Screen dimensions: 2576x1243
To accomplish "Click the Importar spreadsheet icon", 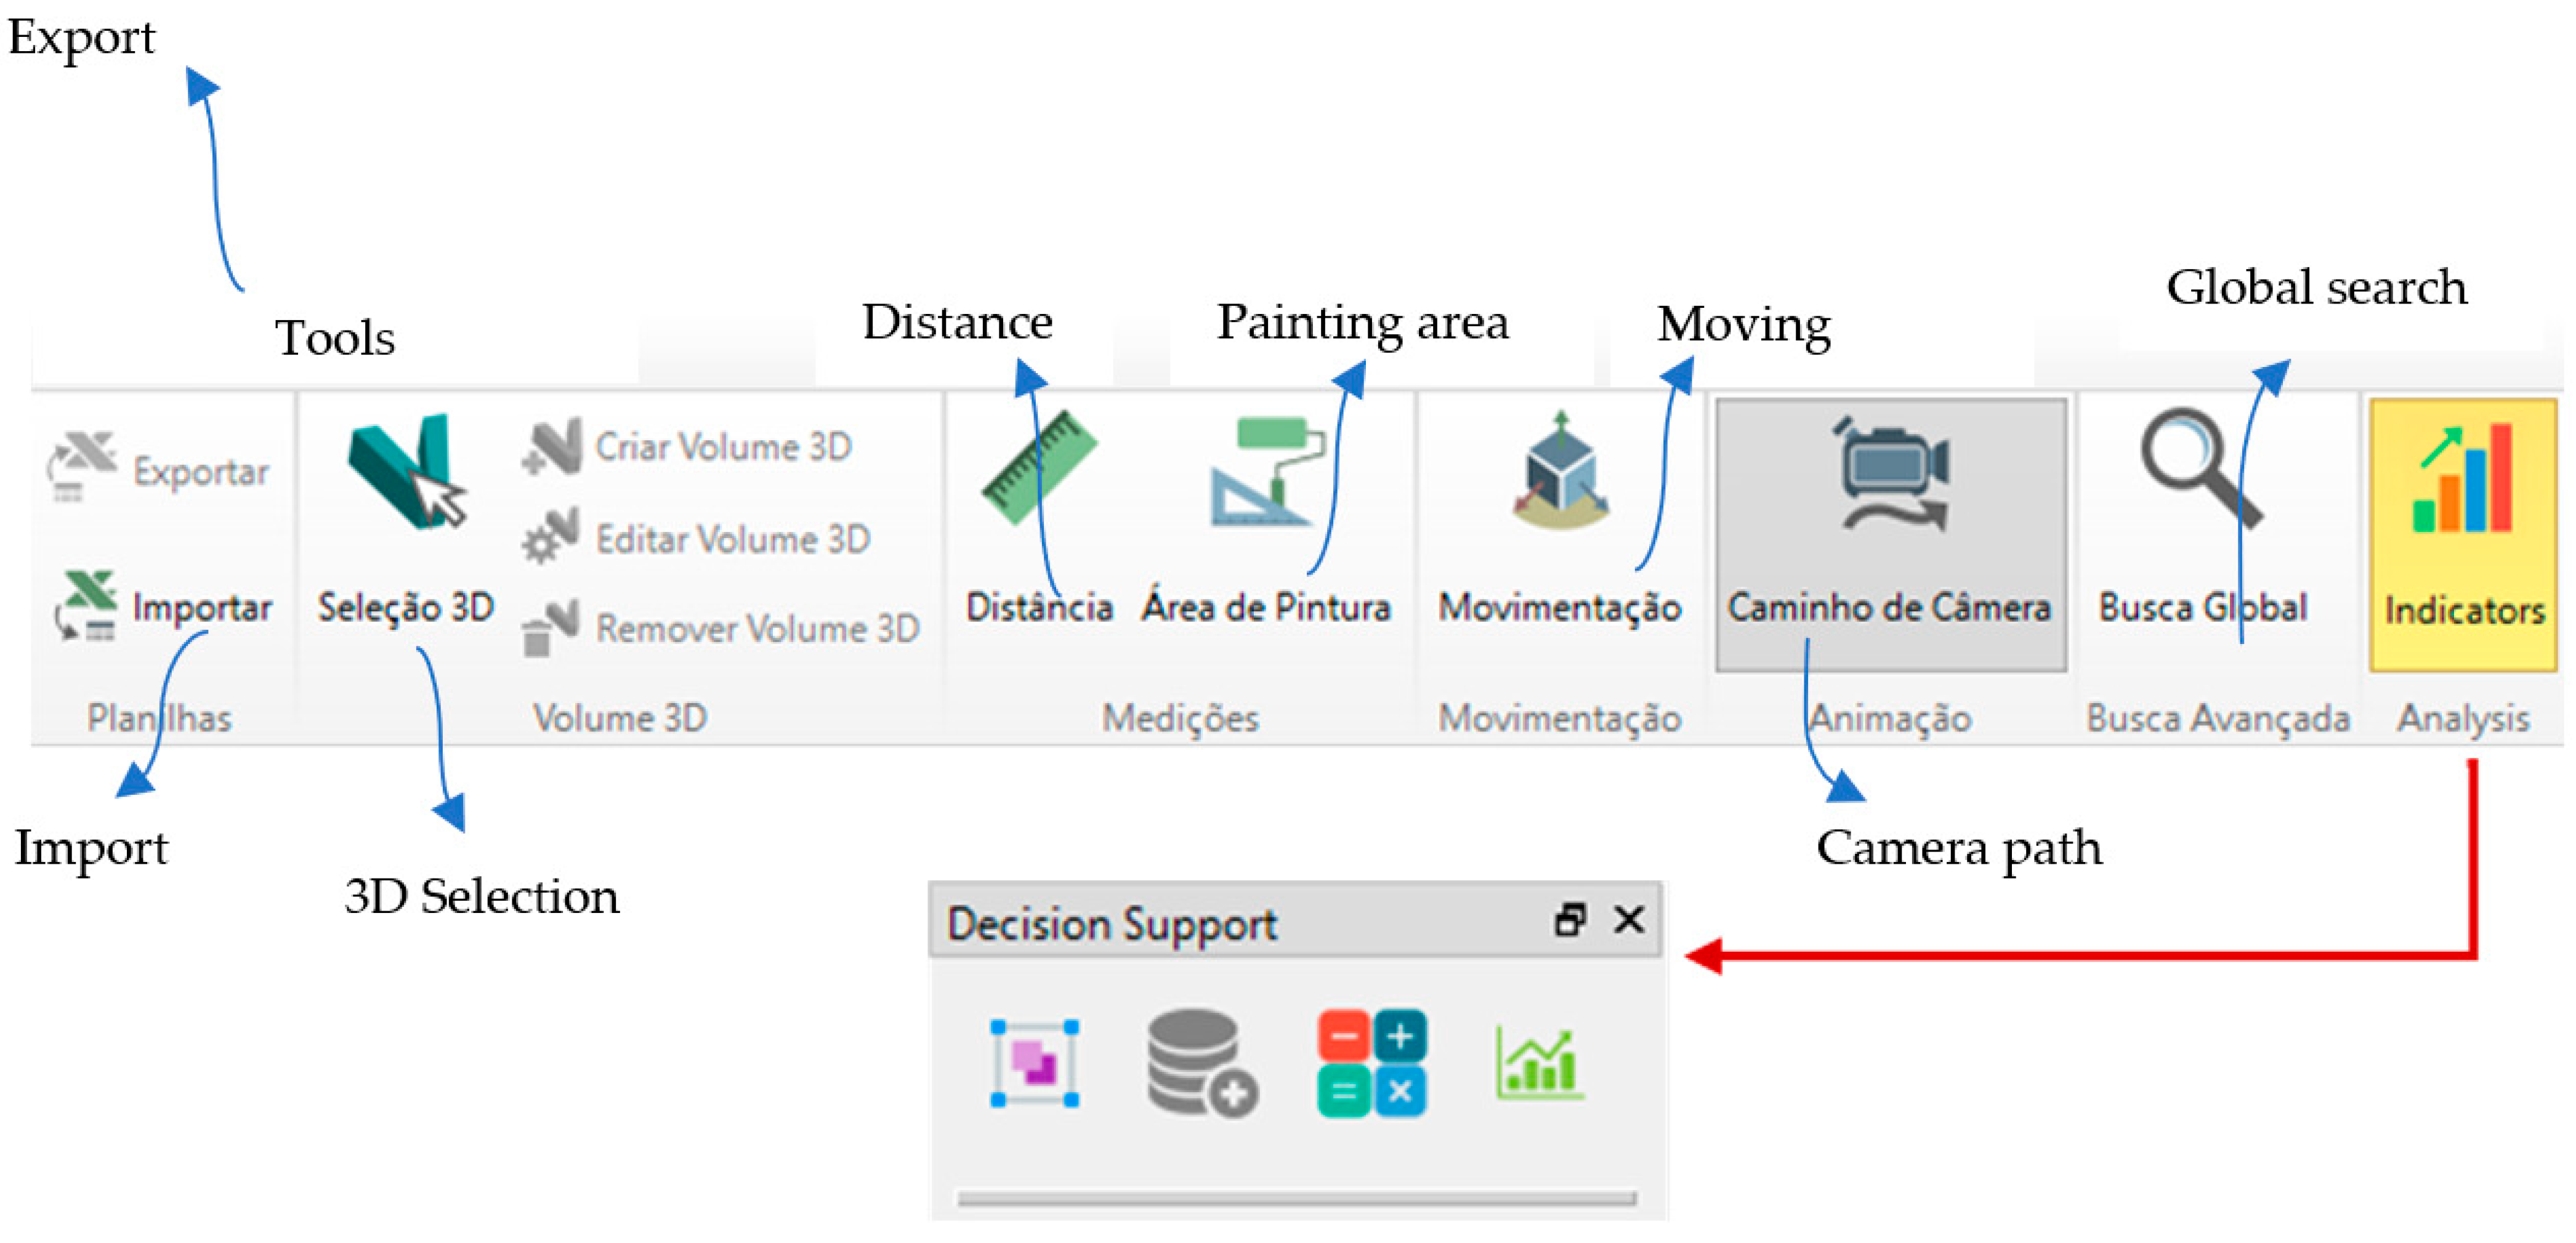I will (x=86, y=603).
